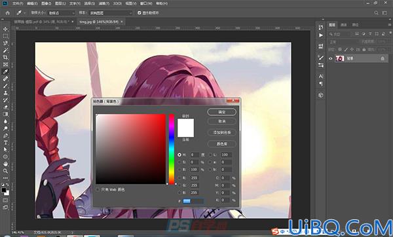
Task: Click the Home icon in options bar
Action: coord(8,13)
